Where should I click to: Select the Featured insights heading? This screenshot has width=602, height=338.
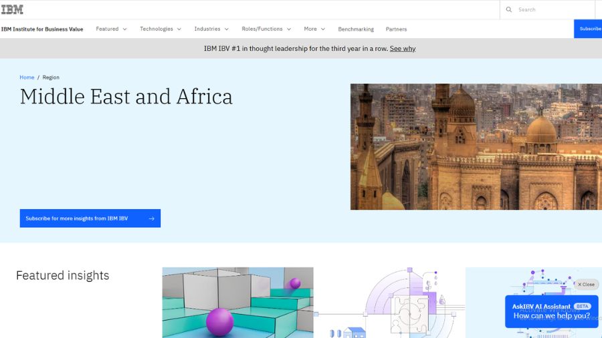(x=63, y=275)
